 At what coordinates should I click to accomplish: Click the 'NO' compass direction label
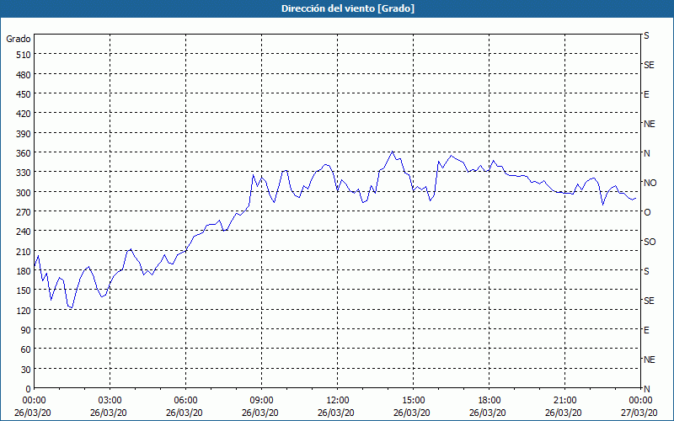(x=650, y=183)
